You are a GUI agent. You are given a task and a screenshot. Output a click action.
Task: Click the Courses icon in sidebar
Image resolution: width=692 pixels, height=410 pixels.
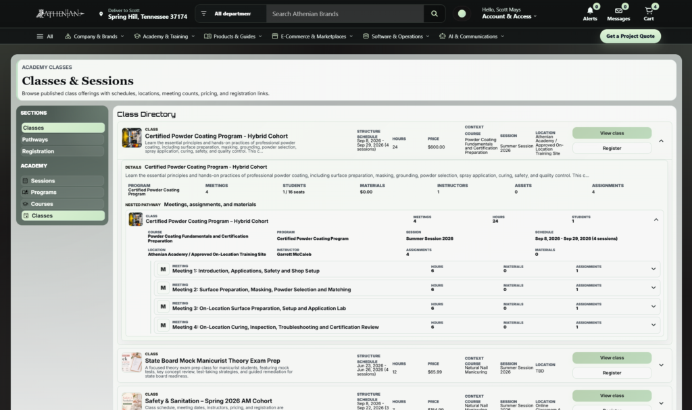pos(26,204)
